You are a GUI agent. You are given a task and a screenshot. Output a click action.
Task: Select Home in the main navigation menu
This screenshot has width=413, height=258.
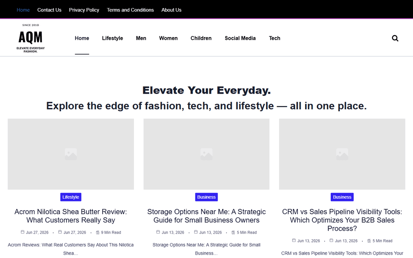click(x=82, y=38)
